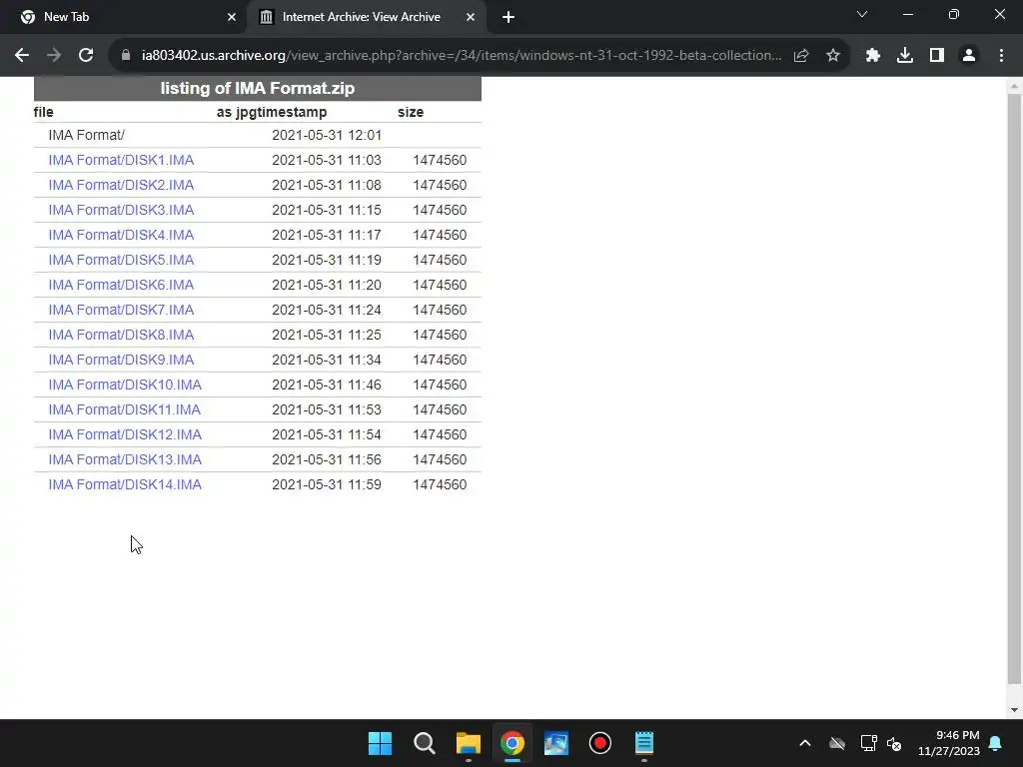Go back with the browser back arrow

click(x=22, y=56)
